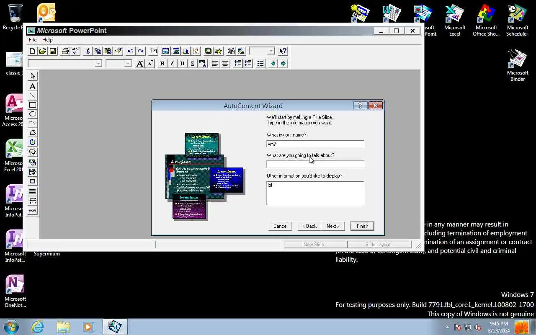Open the Arrowheads tool
Viewport: 536px width, 335px height.
coord(33,201)
